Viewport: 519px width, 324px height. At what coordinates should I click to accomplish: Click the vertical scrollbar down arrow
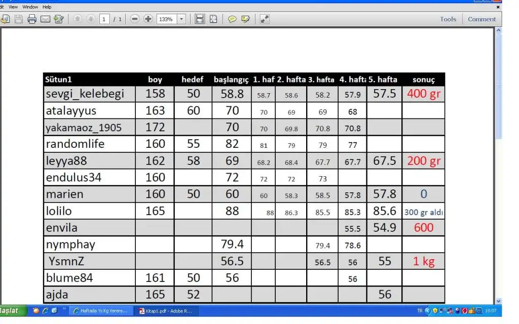[x=498, y=301]
